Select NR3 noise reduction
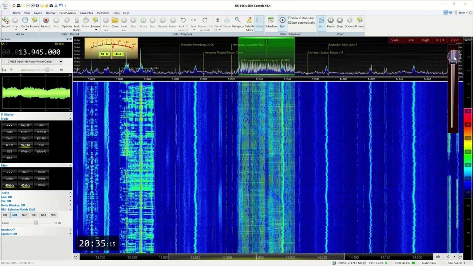This screenshot has width=473, height=266. coord(34,215)
